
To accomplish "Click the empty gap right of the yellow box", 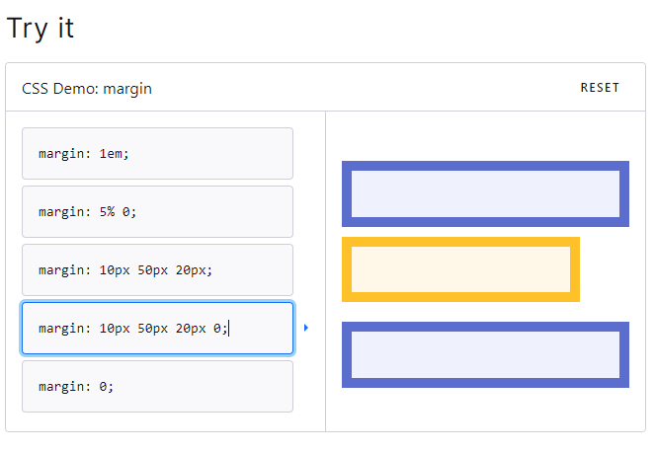I will (x=605, y=269).
